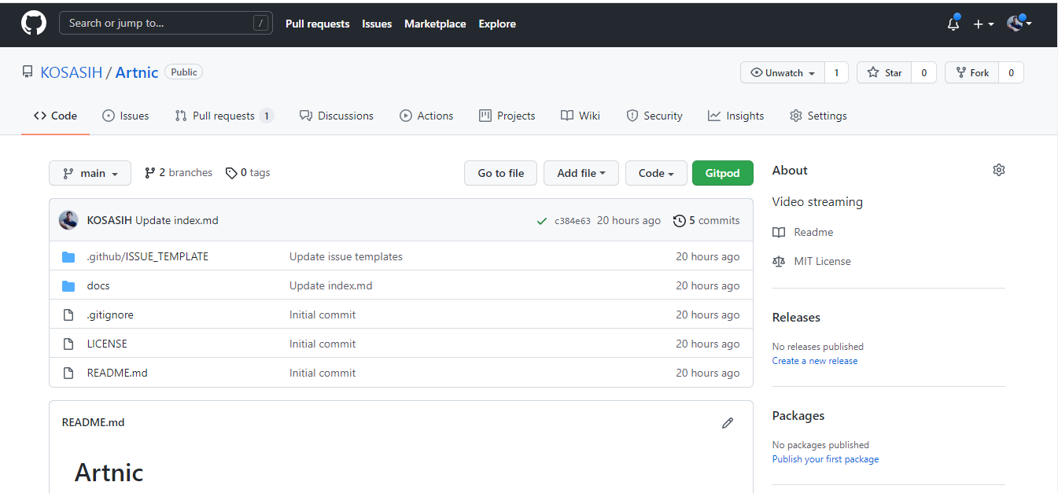The width and height of the screenshot is (1058, 493).
Task: Open the Update issue templates commit message
Action: [346, 256]
